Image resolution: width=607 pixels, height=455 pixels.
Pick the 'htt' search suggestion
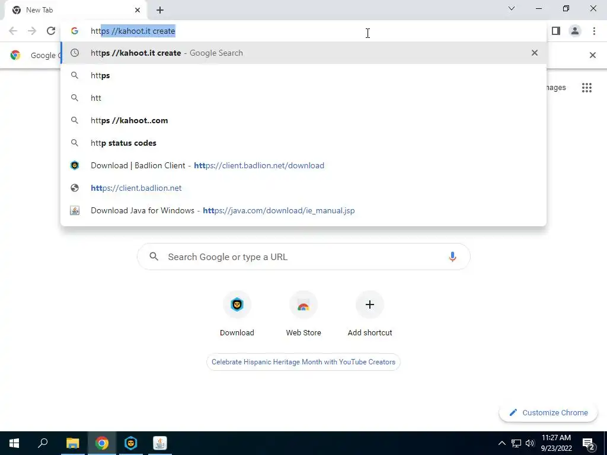point(303,98)
